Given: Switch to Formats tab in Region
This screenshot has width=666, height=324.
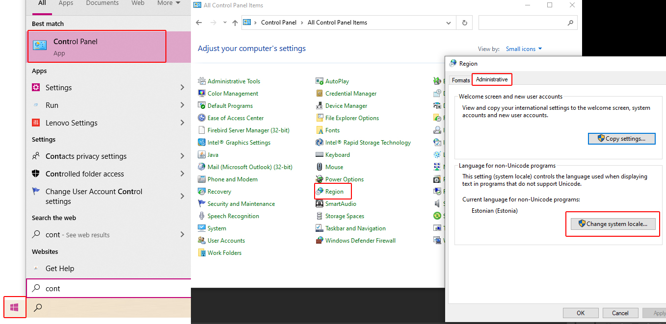Looking at the screenshot, I should click(x=461, y=80).
